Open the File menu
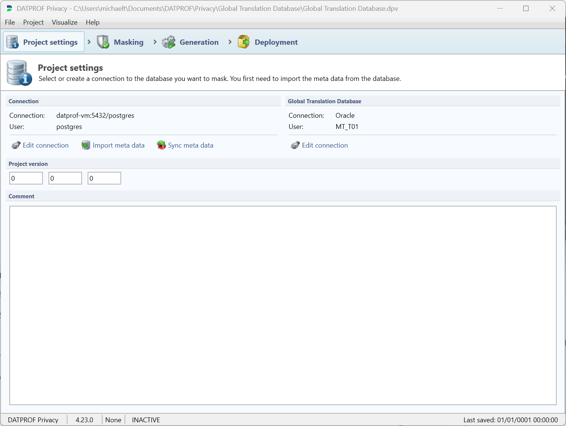This screenshot has height=426, width=566. 10,22
